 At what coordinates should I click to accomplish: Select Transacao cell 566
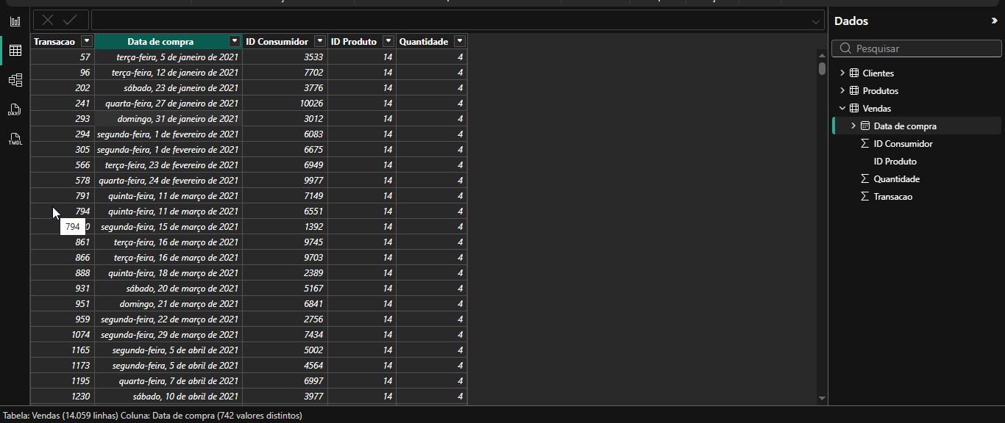(x=63, y=164)
